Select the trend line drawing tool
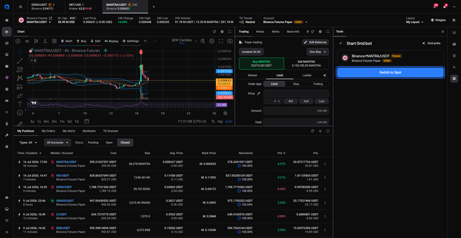461x238 pixels. click(20, 61)
